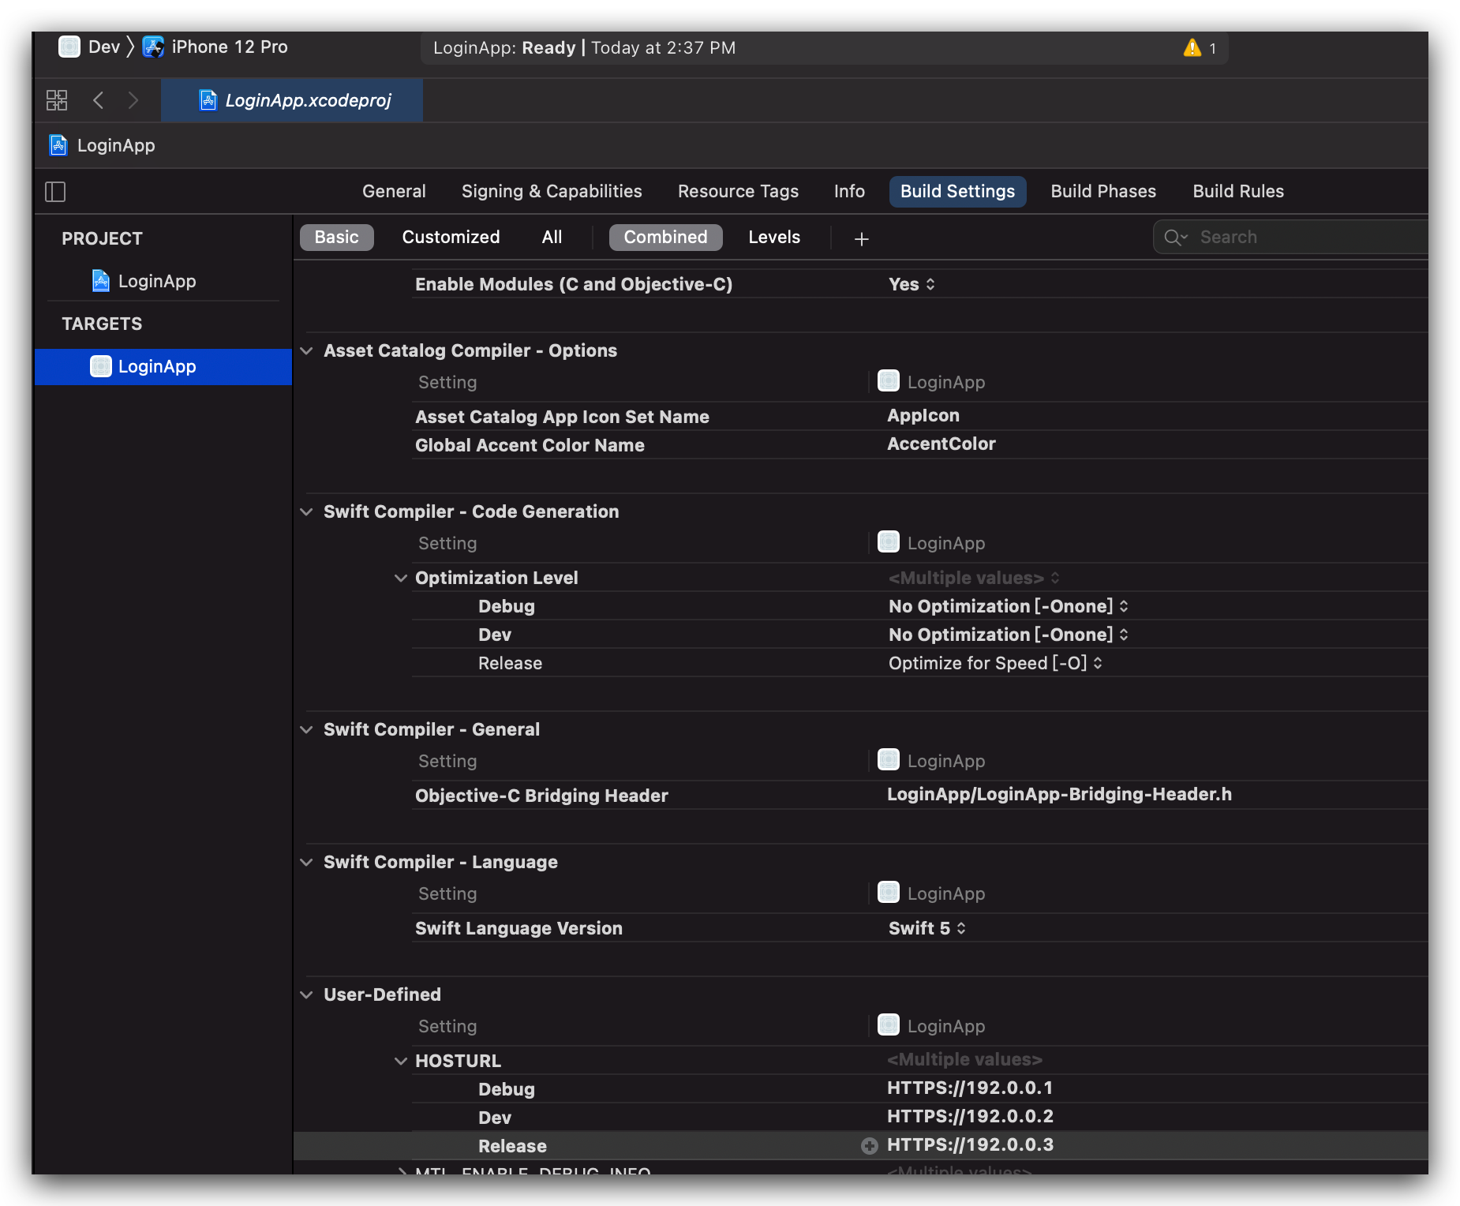Open the General tab

[x=394, y=191]
